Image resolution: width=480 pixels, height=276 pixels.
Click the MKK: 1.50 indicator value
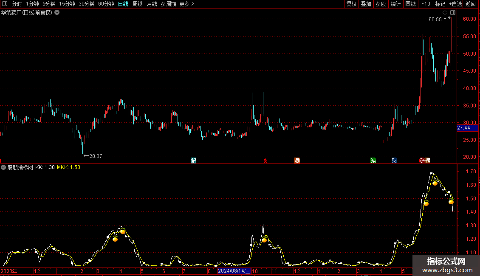68,167
